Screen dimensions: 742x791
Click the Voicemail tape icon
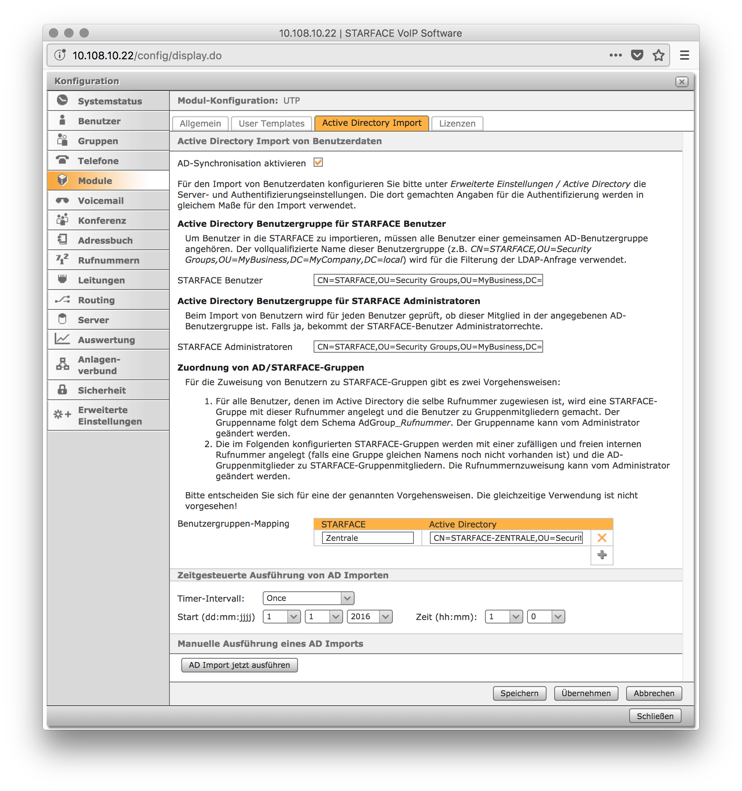(62, 200)
